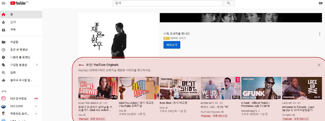Click the KBS 한국방송 channel avatar
325x121 pixels.
click(x=4, y=98)
